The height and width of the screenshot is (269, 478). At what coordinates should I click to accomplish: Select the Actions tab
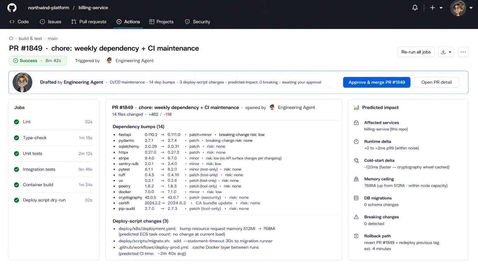point(128,22)
